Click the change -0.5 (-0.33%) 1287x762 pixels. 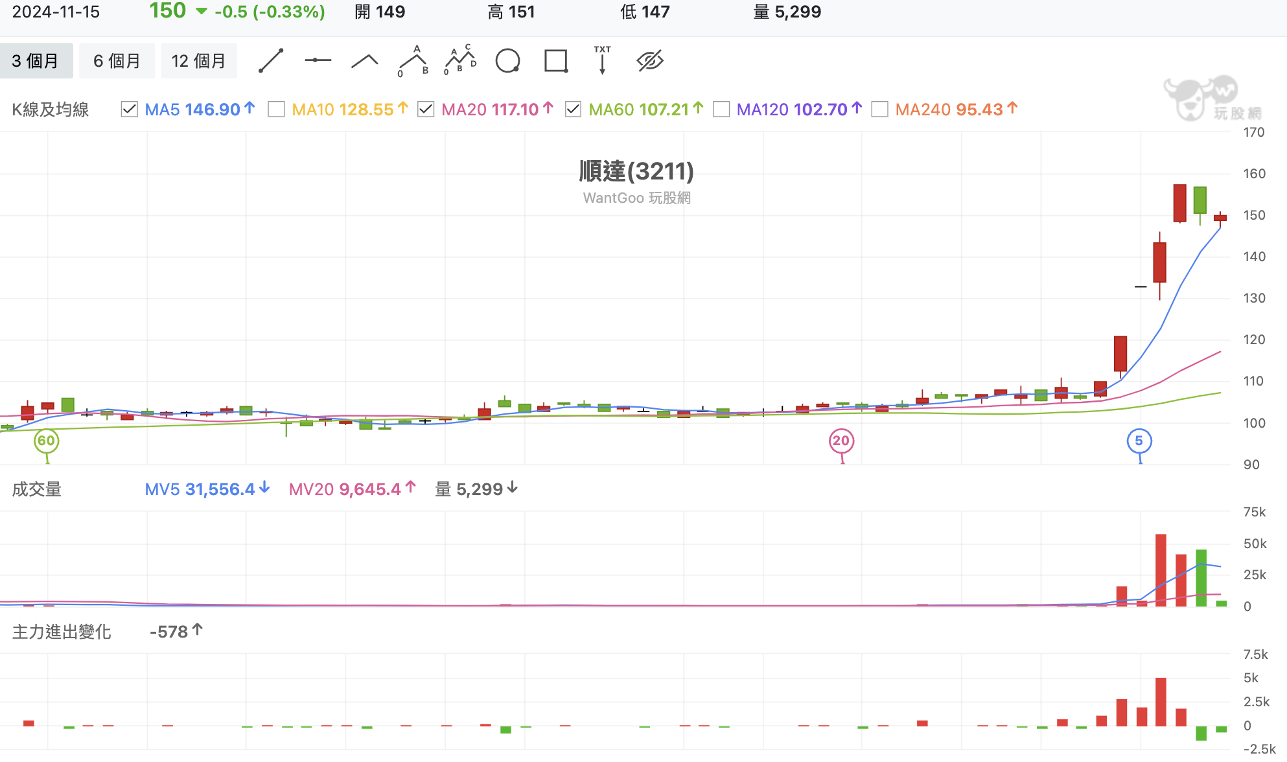(x=270, y=12)
